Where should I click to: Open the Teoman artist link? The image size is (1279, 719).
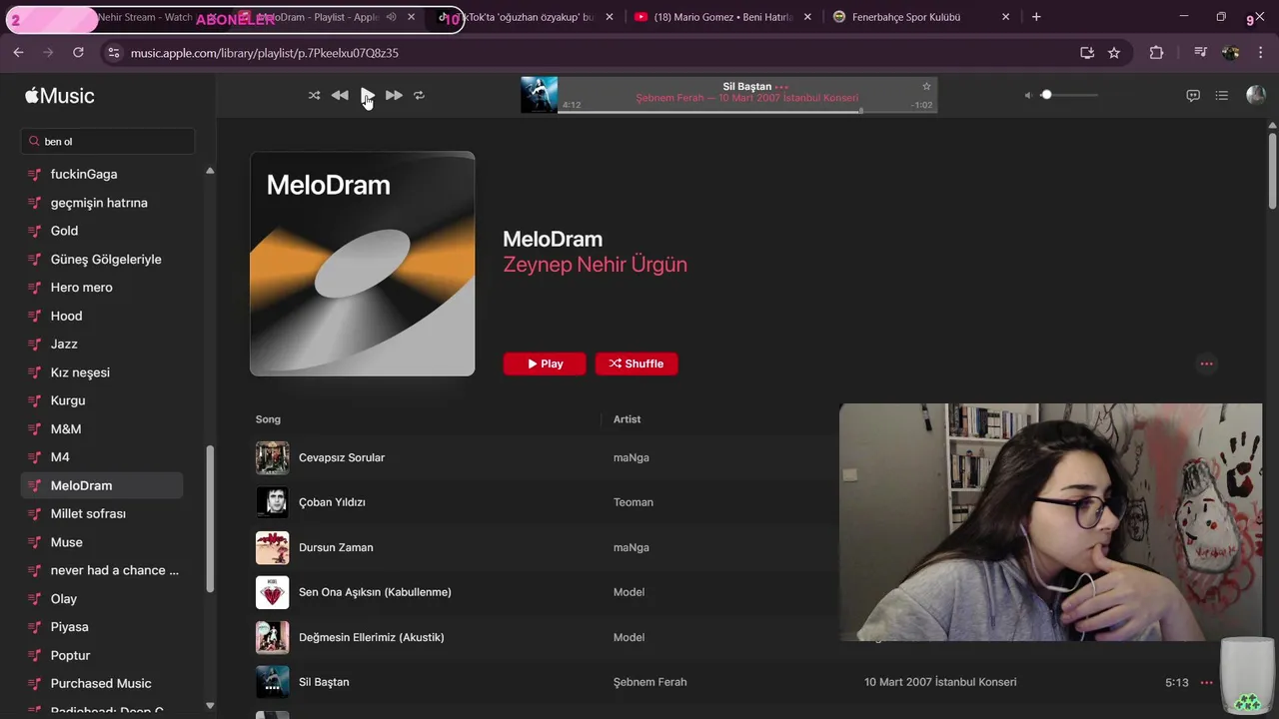(x=634, y=502)
